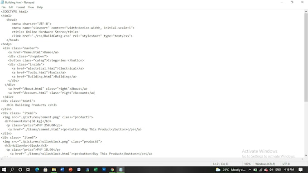The width and height of the screenshot is (308, 173).
Task: Open the View menu
Action: pos(31,7)
